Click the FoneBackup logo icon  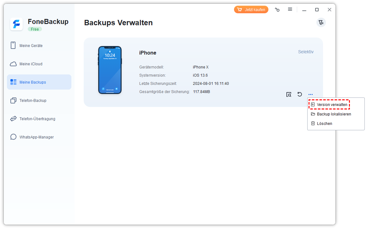tap(16, 24)
